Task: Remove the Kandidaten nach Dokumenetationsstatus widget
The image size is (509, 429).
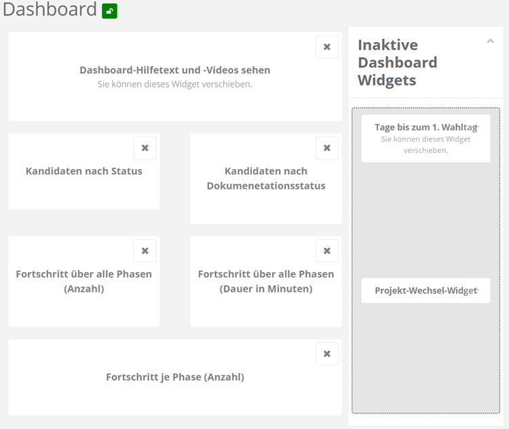Action: 327,148
